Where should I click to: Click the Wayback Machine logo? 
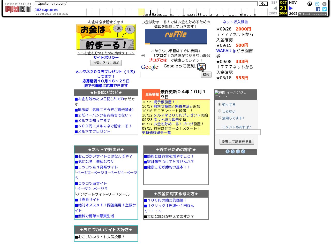click(x=18, y=8)
